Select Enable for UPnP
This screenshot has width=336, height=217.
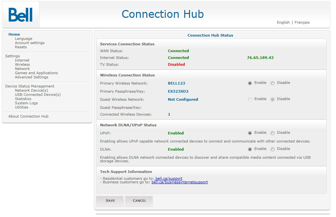[250, 133]
